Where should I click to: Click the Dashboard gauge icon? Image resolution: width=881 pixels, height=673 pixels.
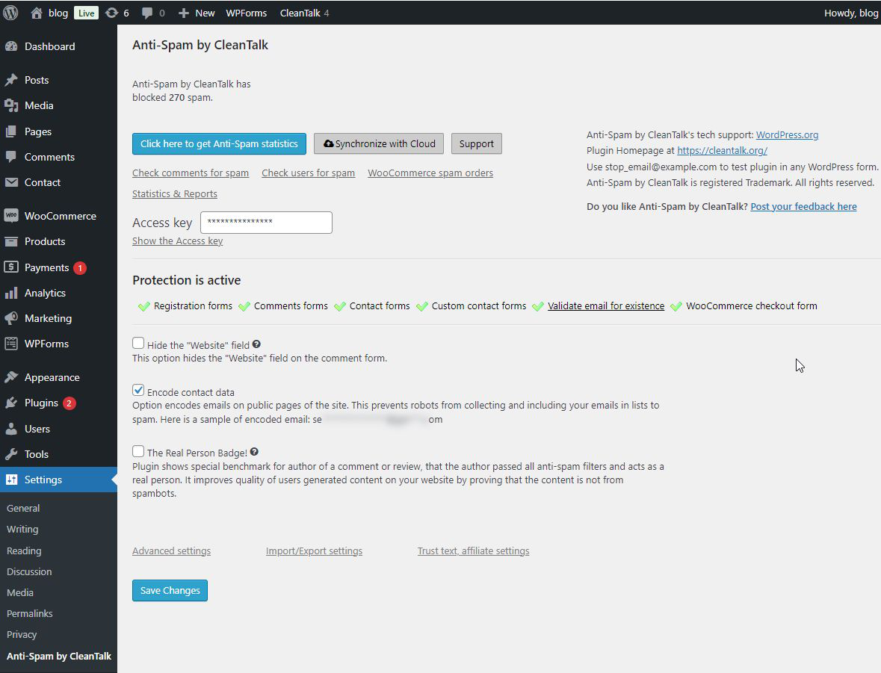11,46
